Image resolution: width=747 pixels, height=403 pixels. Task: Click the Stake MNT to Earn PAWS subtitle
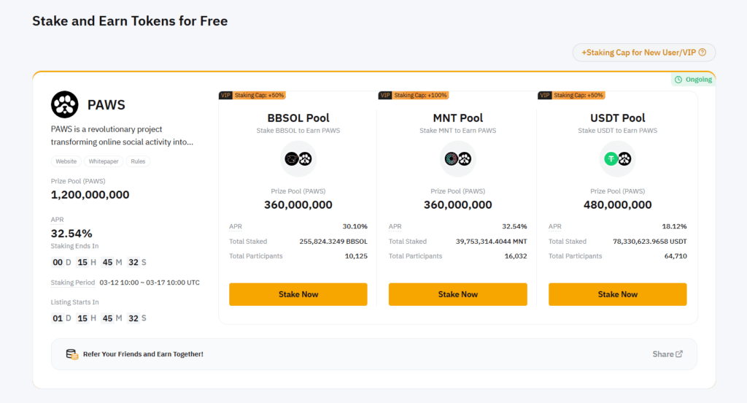(458, 131)
